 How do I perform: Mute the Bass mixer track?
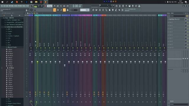click(68, 48)
